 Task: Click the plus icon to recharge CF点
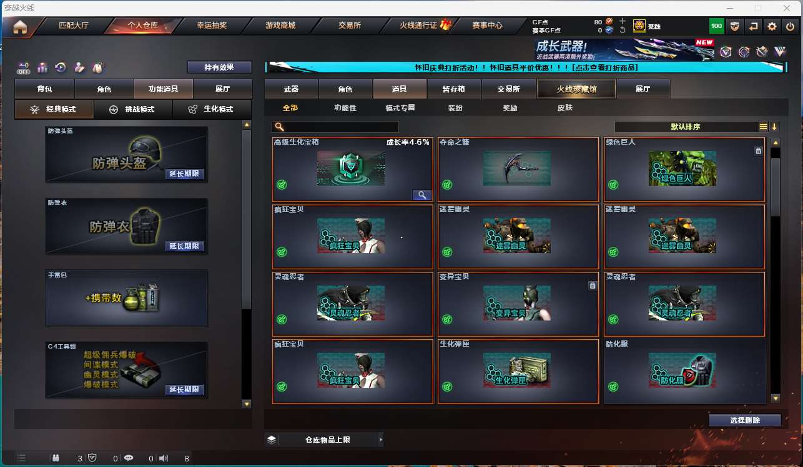pos(623,21)
